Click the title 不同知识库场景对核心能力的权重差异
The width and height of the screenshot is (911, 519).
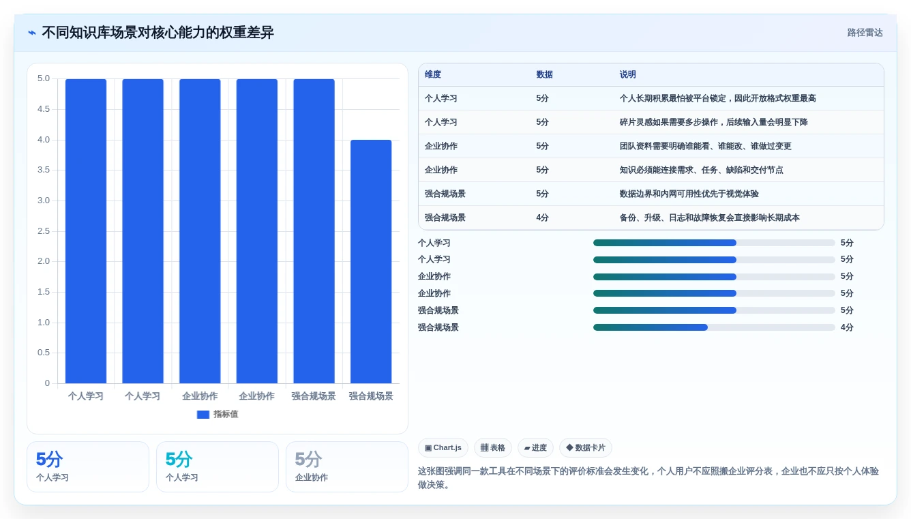(x=158, y=33)
